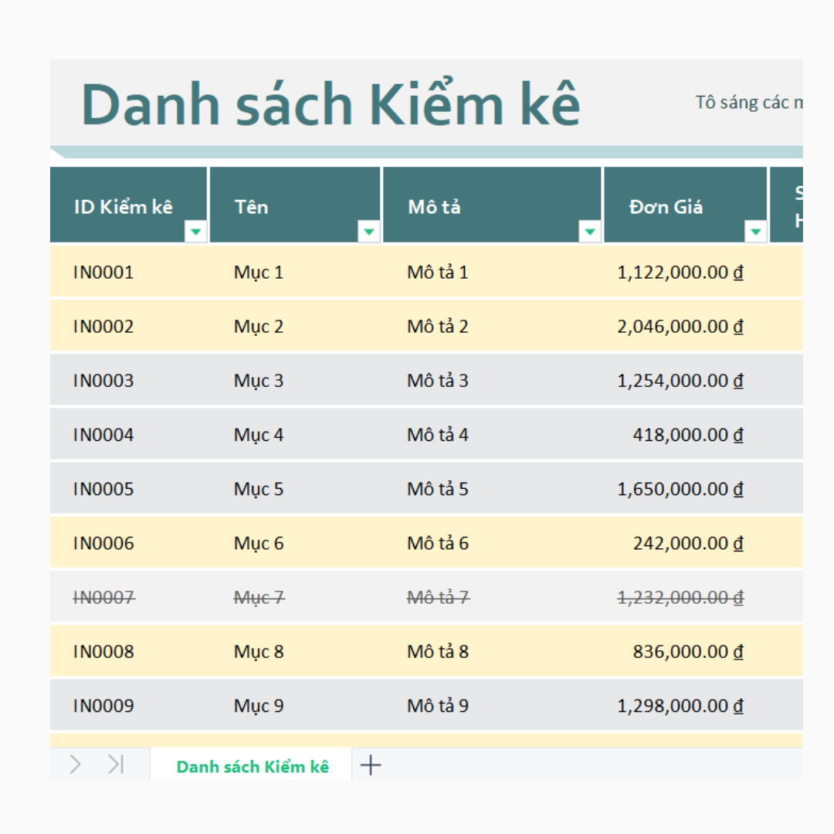This screenshot has height=834, width=834.
Task: Add a new sheet with plus icon
Action: coord(371,765)
